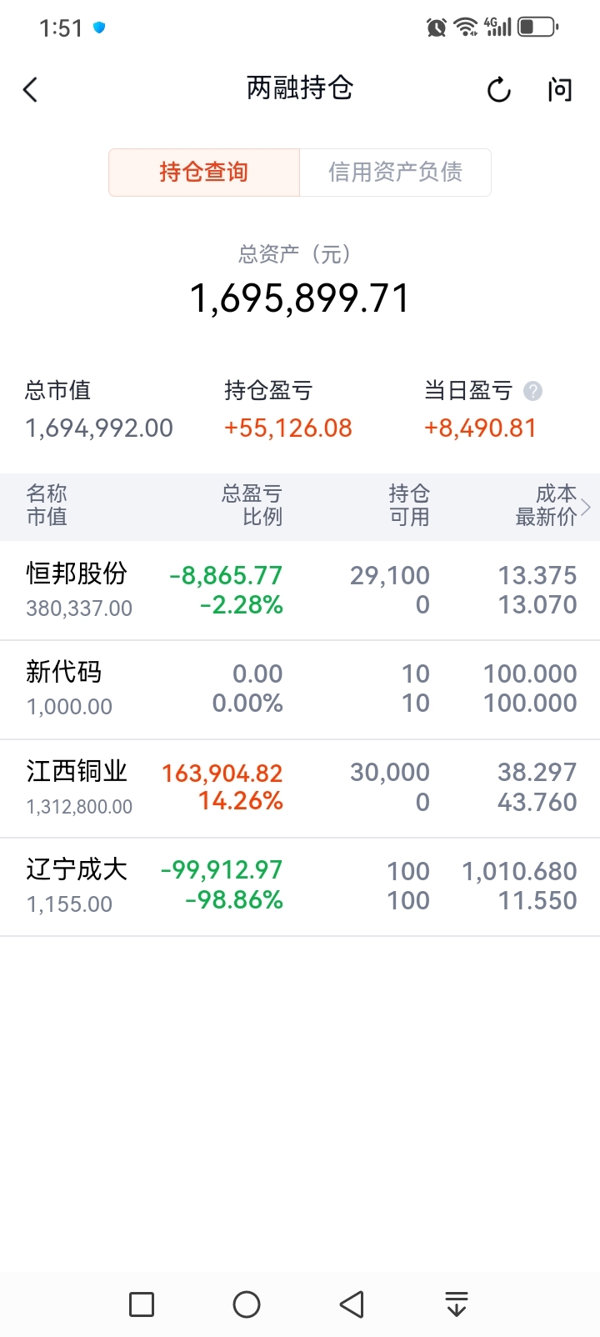Switch to 持仓查询 tab
This screenshot has width=600, height=1337.
[x=204, y=173]
